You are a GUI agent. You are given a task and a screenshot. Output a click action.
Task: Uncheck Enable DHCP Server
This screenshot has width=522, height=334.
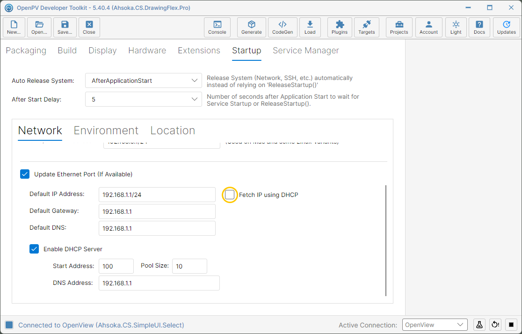pyautogui.click(x=34, y=249)
